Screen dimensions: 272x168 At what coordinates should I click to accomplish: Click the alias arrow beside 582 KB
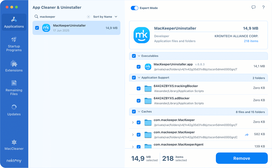tap(247, 135)
